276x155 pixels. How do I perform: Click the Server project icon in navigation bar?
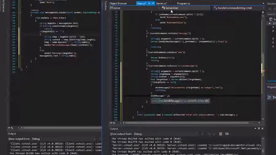111,8
